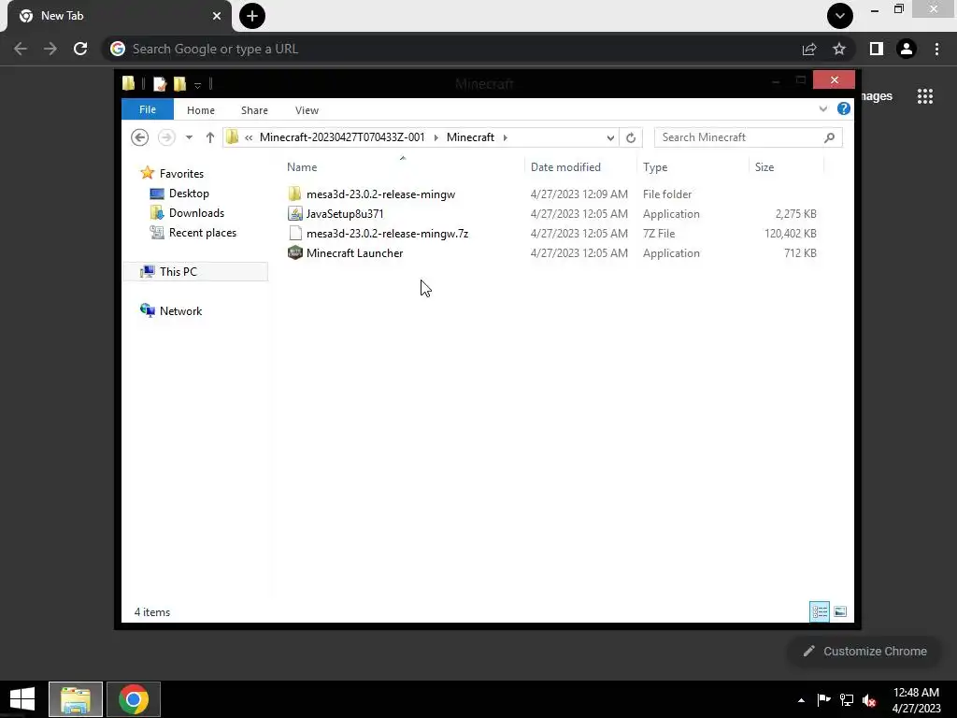Click the Customize Chrome button
Viewport: 957px width, 718px height.
(864, 651)
